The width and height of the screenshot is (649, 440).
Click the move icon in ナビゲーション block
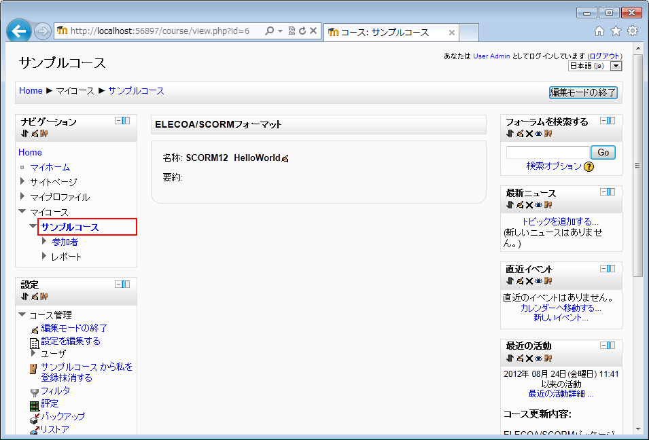click(x=24, y=134)
